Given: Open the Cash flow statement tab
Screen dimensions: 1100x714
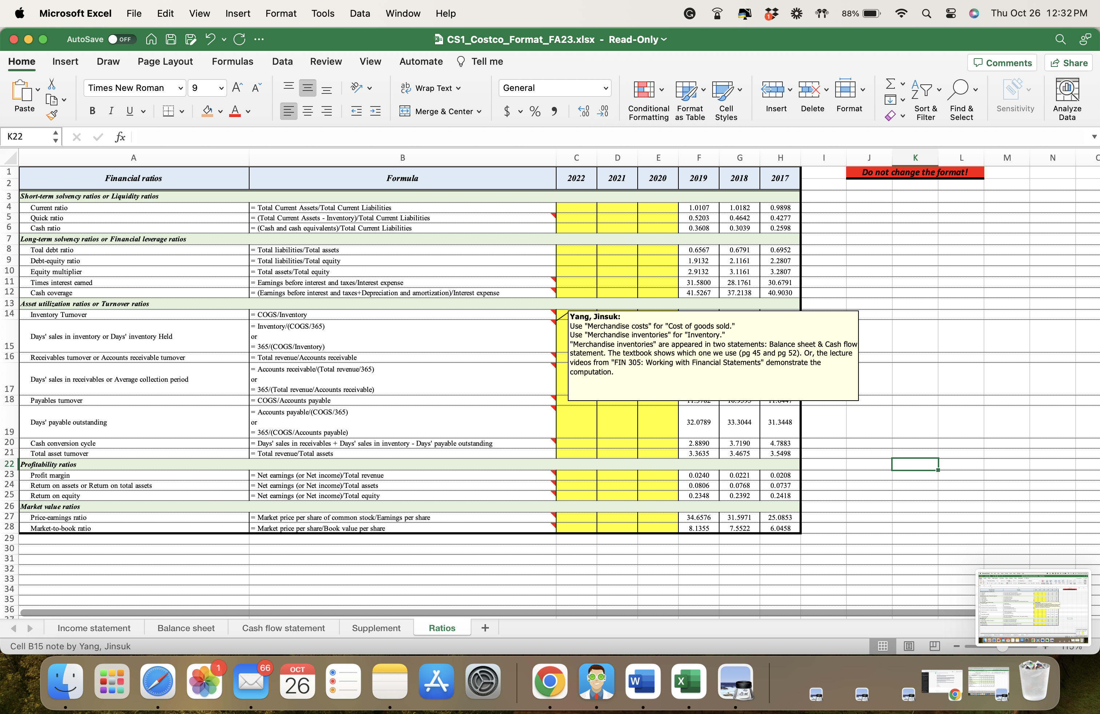Looking at the screenshot, I should tap(283, 627).
